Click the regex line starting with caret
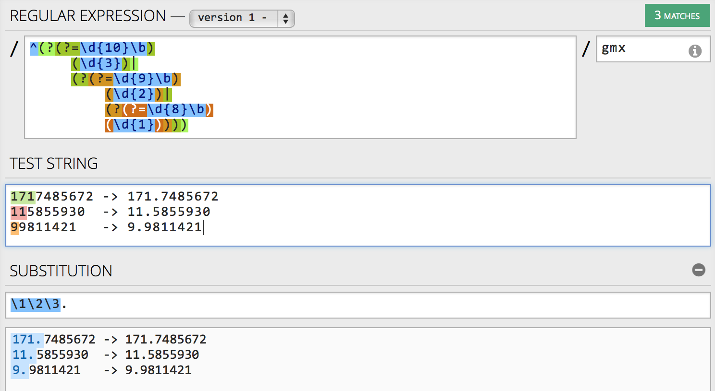Viewport: 715px width, 391px height. coord(92,48)
